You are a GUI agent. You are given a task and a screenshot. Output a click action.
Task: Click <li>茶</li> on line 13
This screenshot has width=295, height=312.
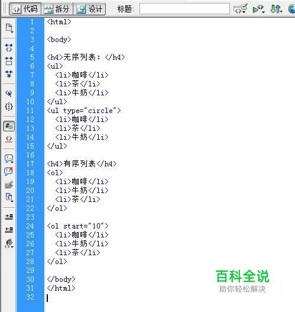[77, 128]
